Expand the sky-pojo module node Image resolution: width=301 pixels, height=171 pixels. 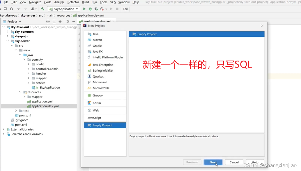(8, 36)
